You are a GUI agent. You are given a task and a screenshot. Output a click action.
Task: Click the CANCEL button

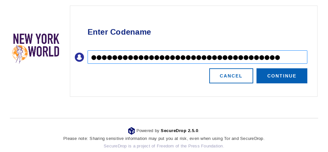point(231,76)
